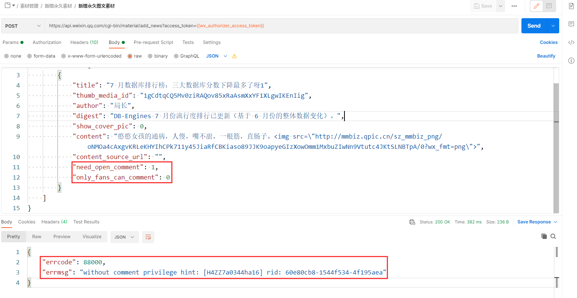Click the "errmsg" response line

tap(214, 272)
